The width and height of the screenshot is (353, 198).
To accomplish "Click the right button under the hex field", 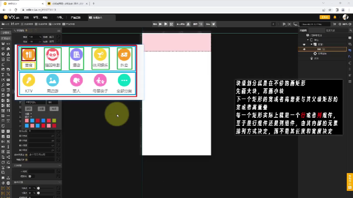I will [54, 109].
